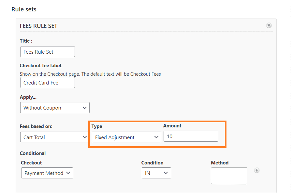Image resolution: width=291 pixels, height=195 pixels.
Task: Click the Condition column caption
Action: (153, 163)
